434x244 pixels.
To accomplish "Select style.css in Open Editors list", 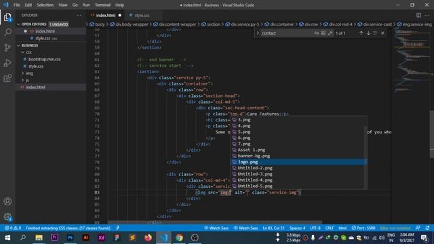I will coord(43,38).
